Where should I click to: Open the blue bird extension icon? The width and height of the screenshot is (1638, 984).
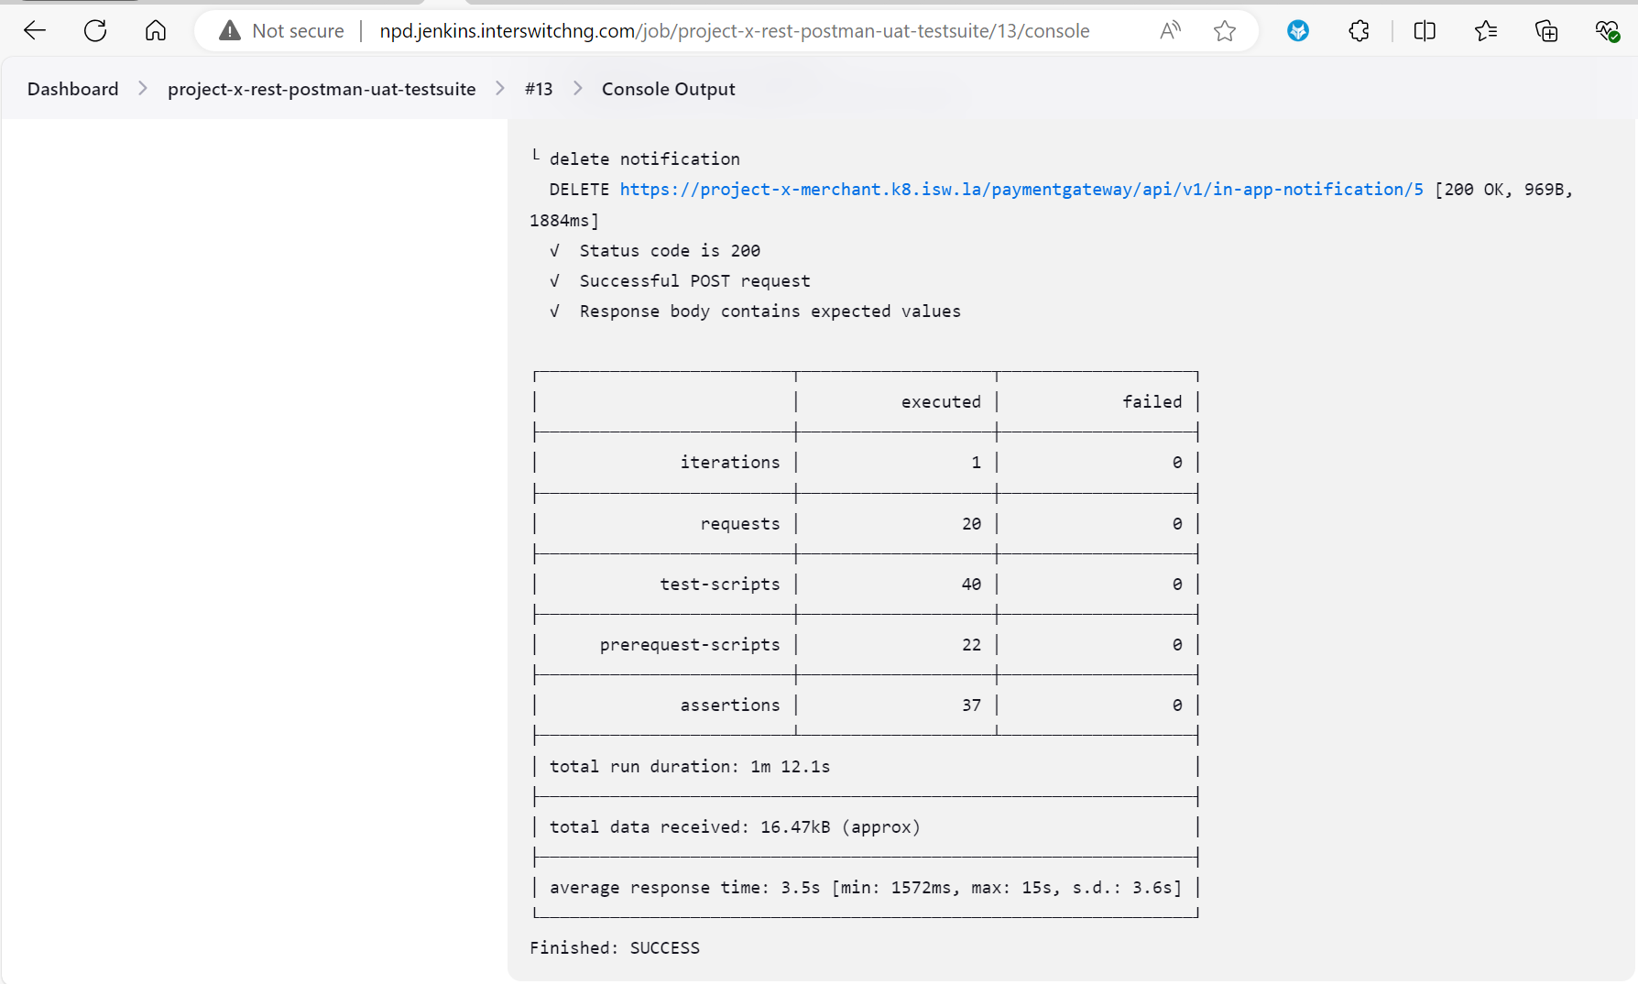(x=1298, y=31)
